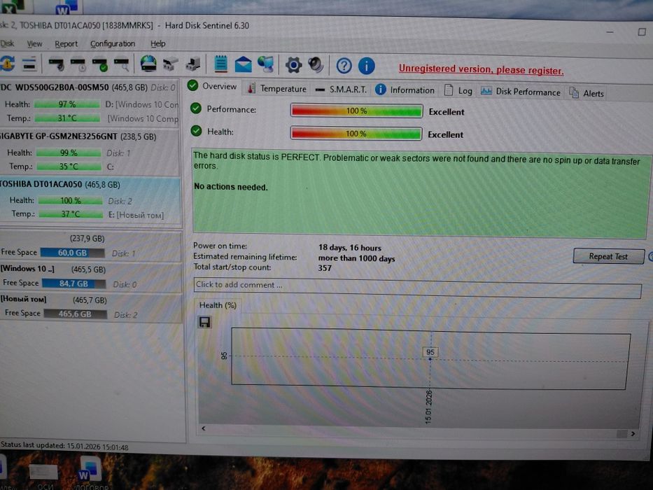This screenshot has width=653, height=490.
Task: Select GIGABYTE GP-GSM2NE3256GNT disk entry
Action: 90,152
